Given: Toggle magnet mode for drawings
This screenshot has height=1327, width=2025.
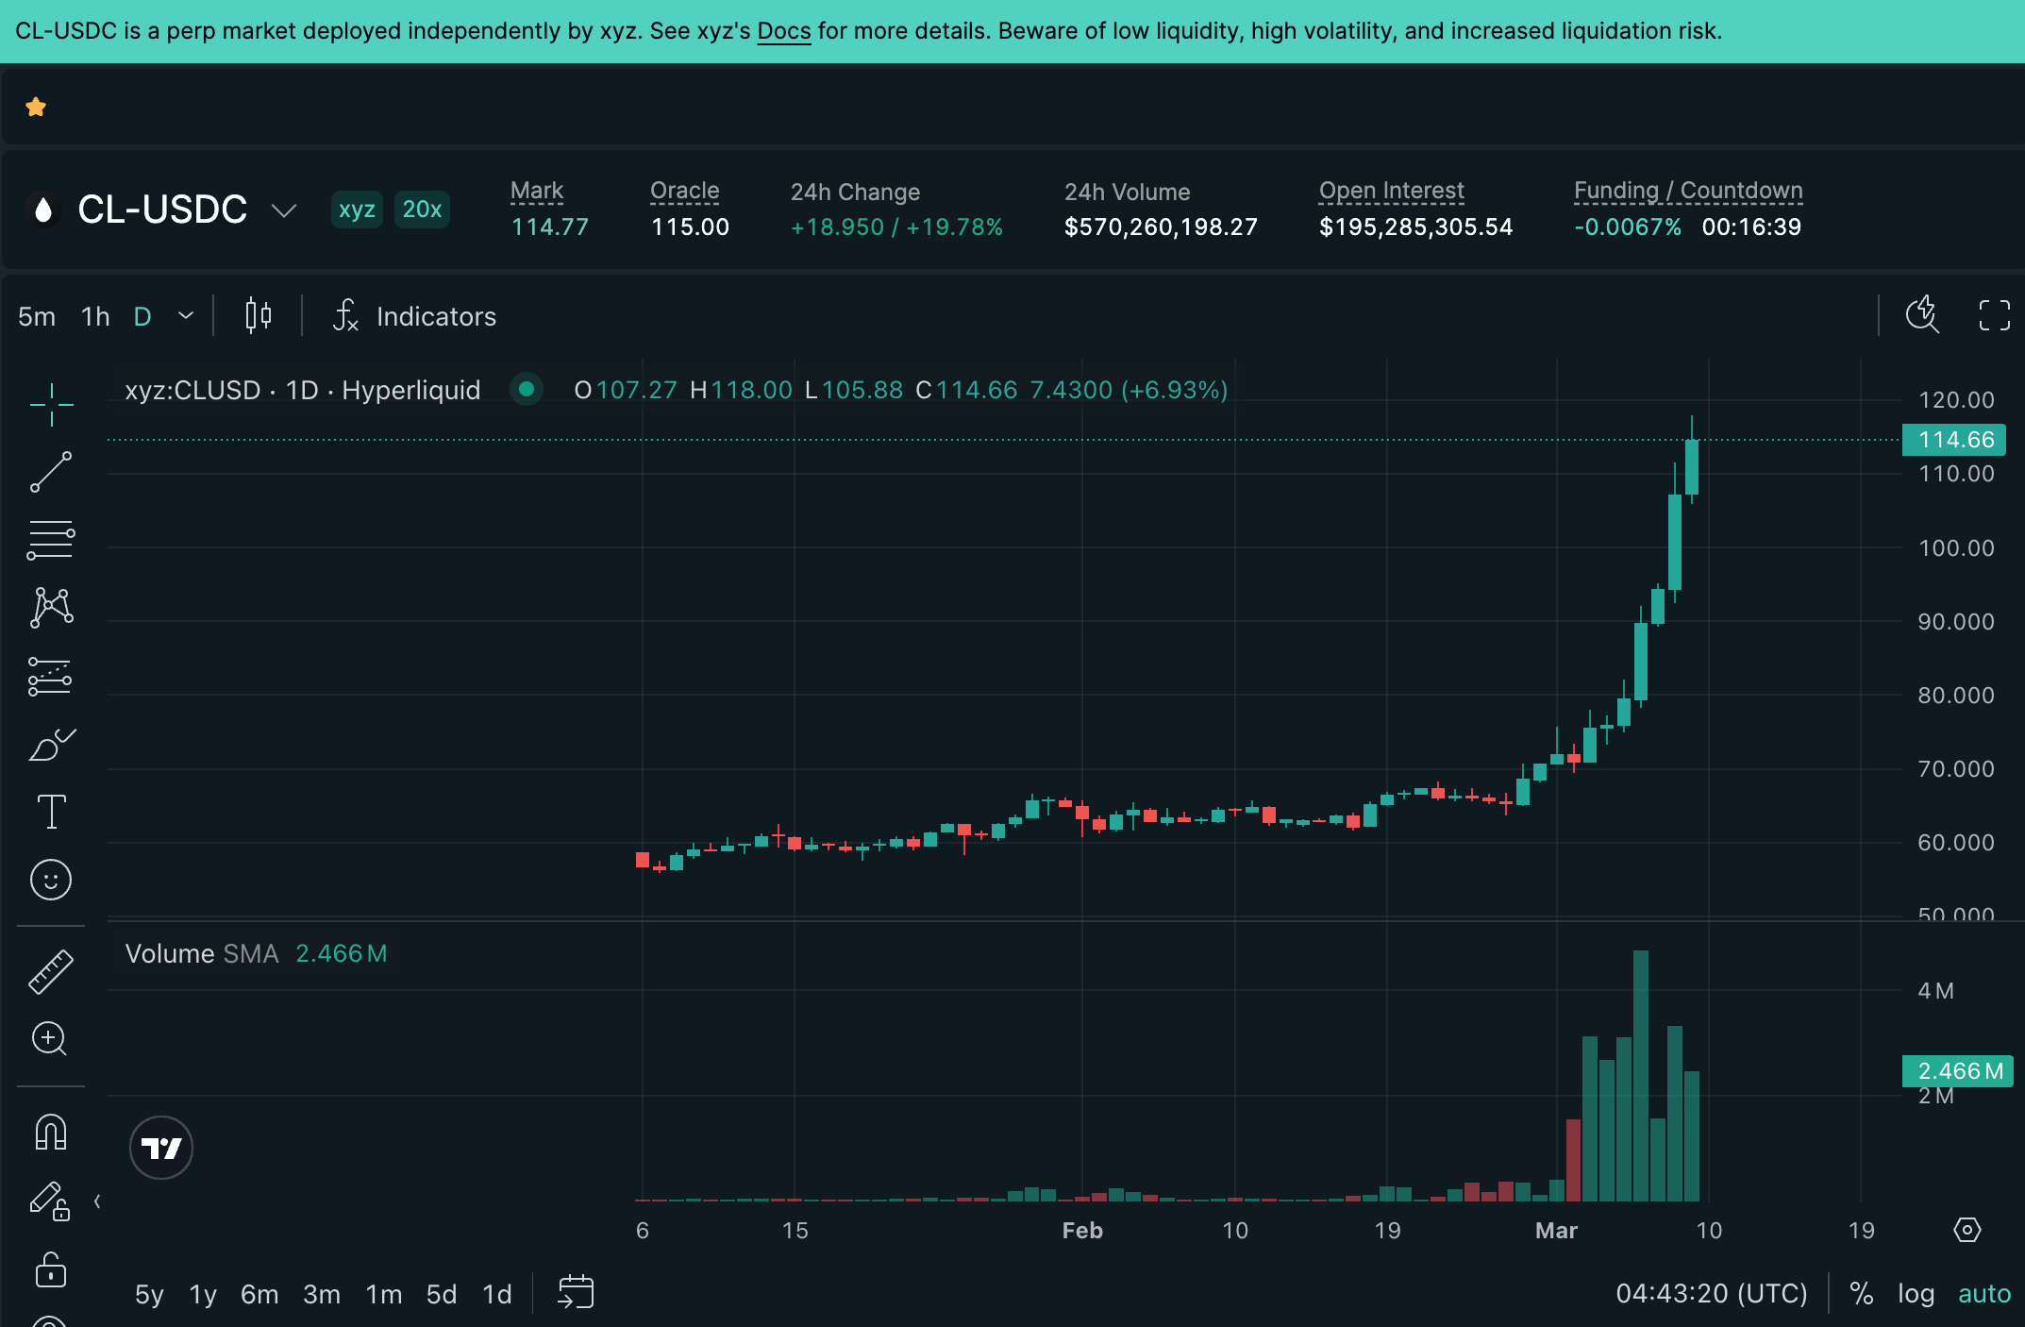Looking at the screenshot, I should [51, 1132].
